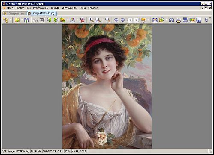
Task: Open Search with the binoculars icon
Action: point(172,20)
